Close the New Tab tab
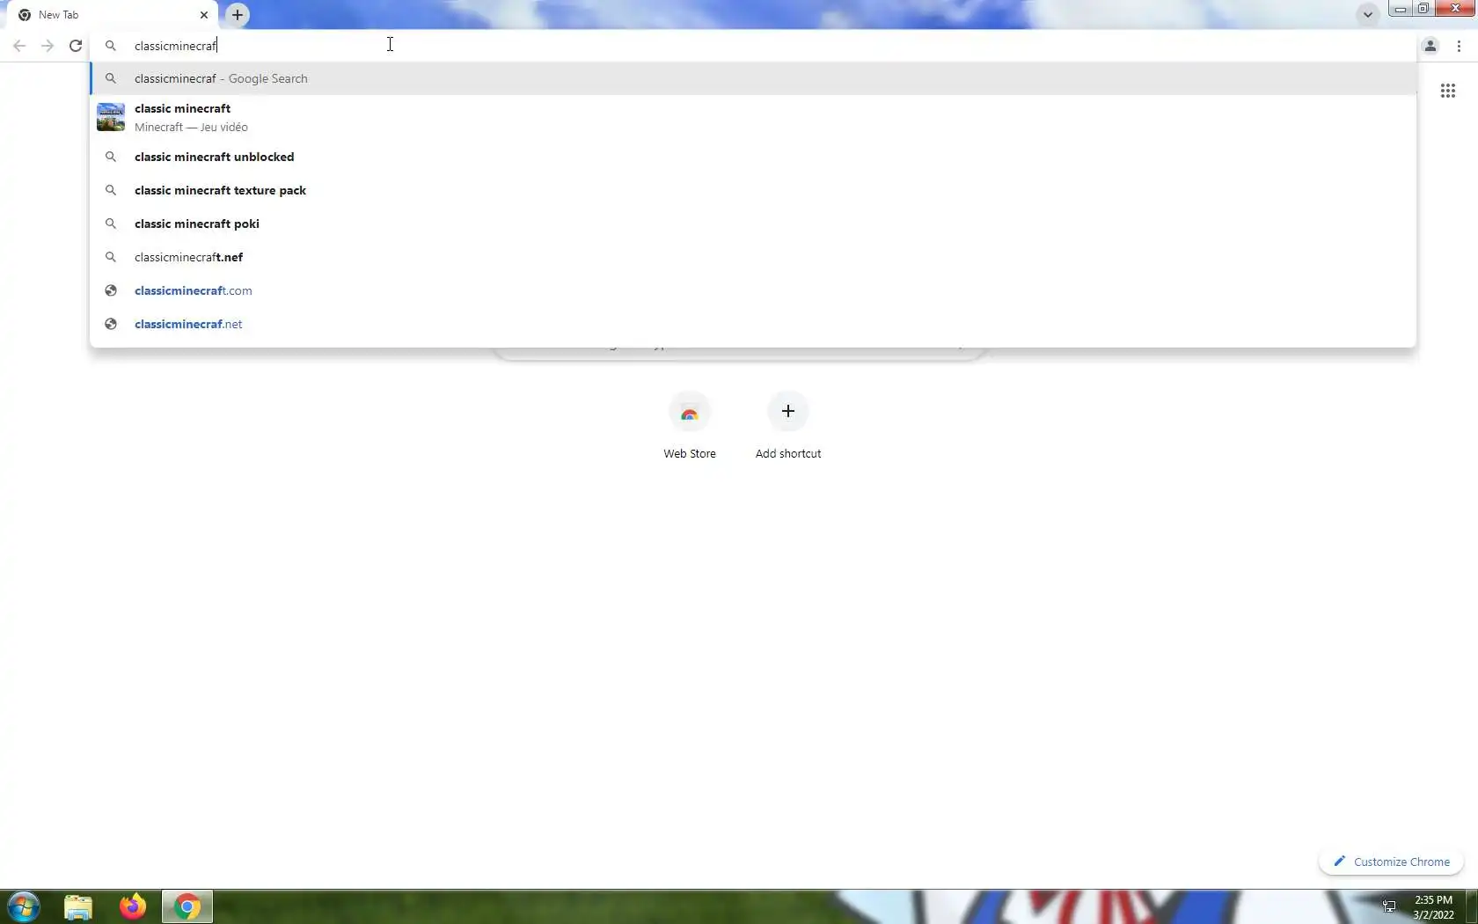Image resolution: width=1478 pixels, height=924 pixels. [x=204, y=15]
